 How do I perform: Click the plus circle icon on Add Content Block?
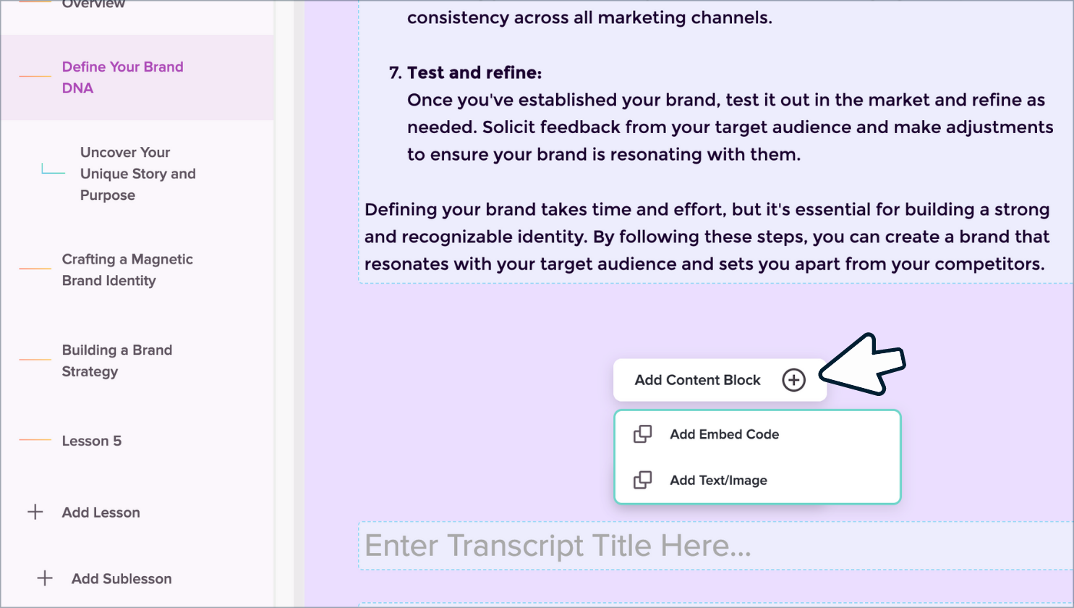tap(793, 380)
